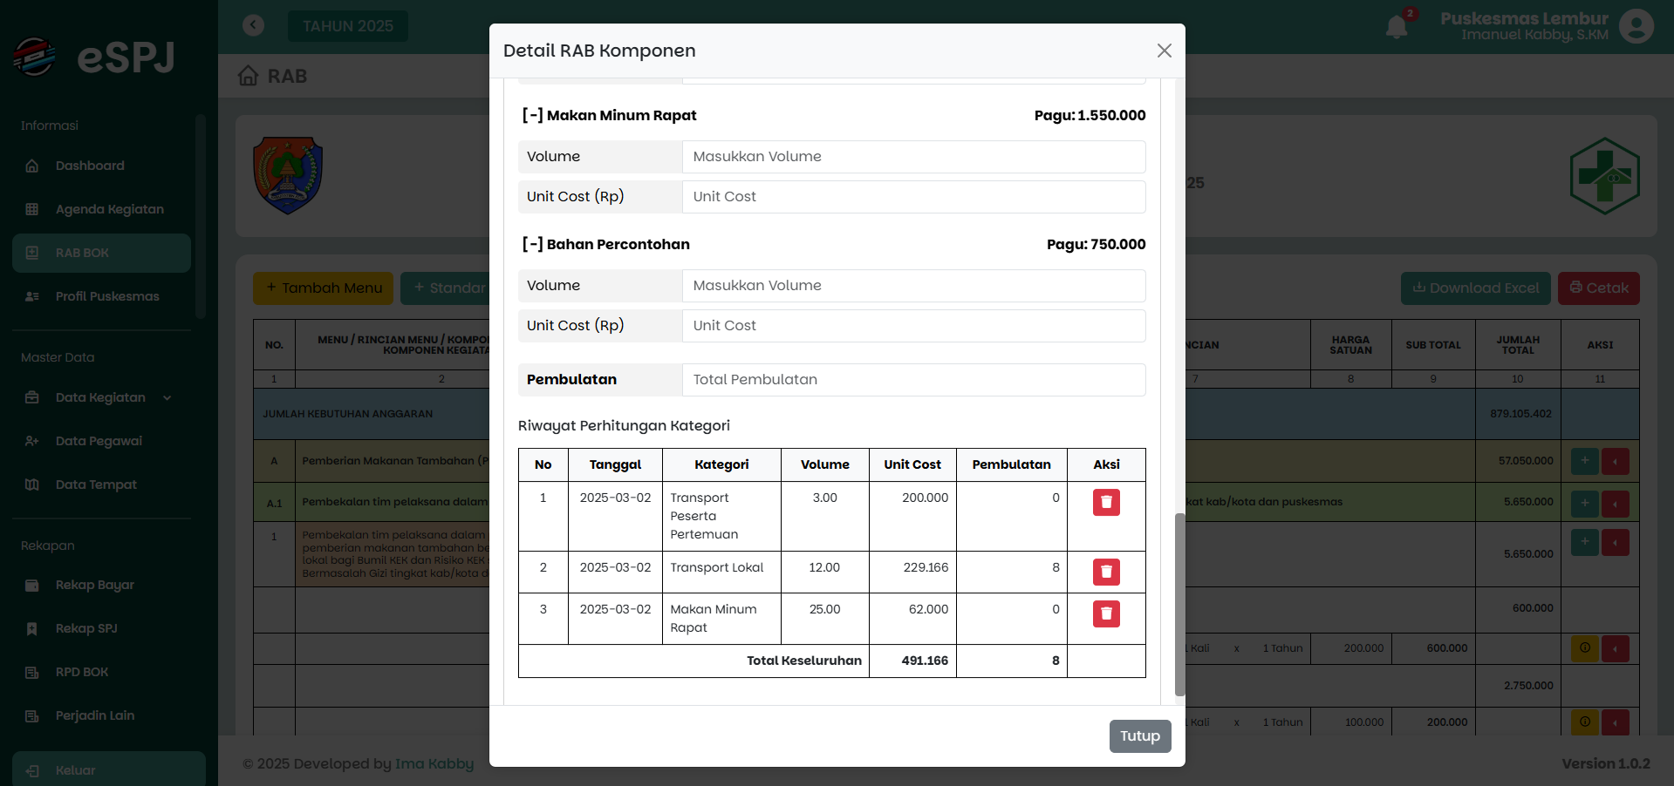Open Profil Puskesmas page

(x=101, y=296)
